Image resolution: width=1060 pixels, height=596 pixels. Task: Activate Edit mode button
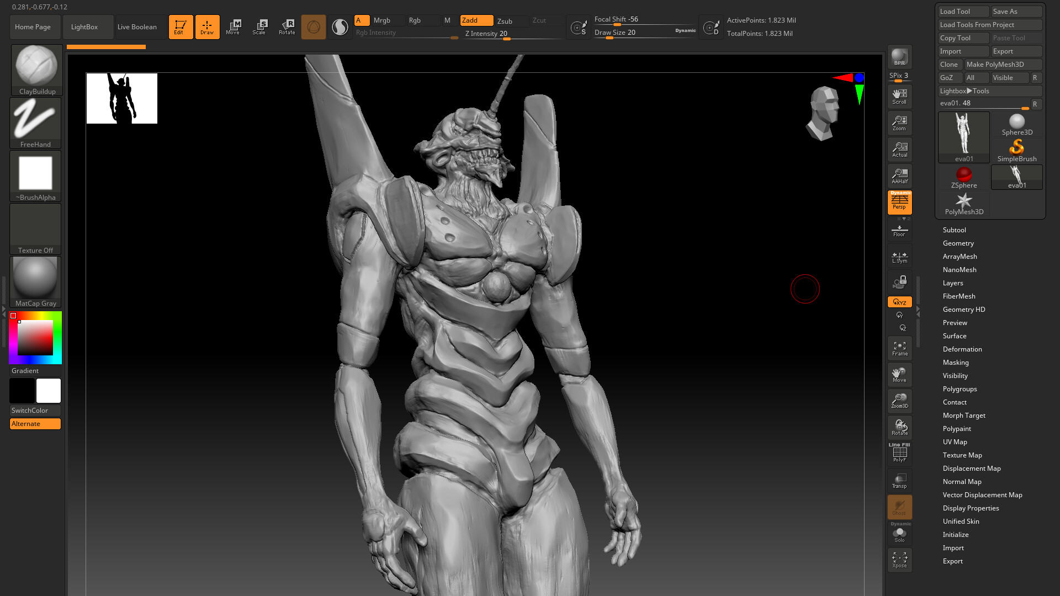click(181, 26)
